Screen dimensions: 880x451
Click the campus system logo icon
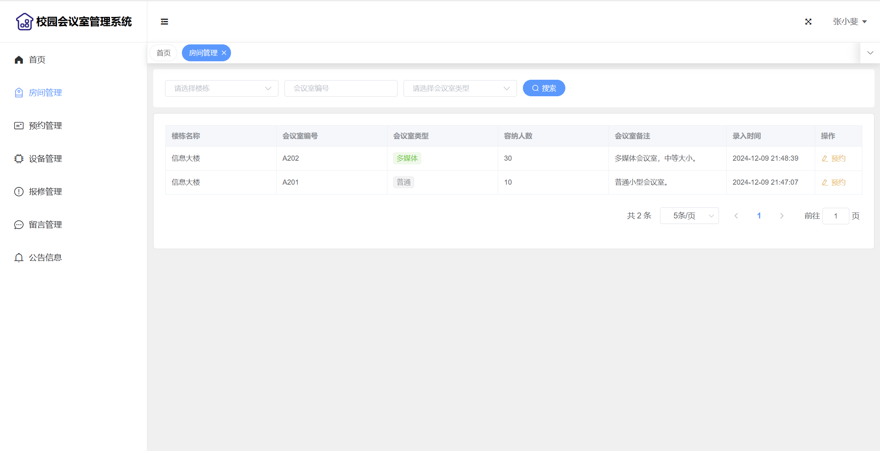click(x=24, y=21)
